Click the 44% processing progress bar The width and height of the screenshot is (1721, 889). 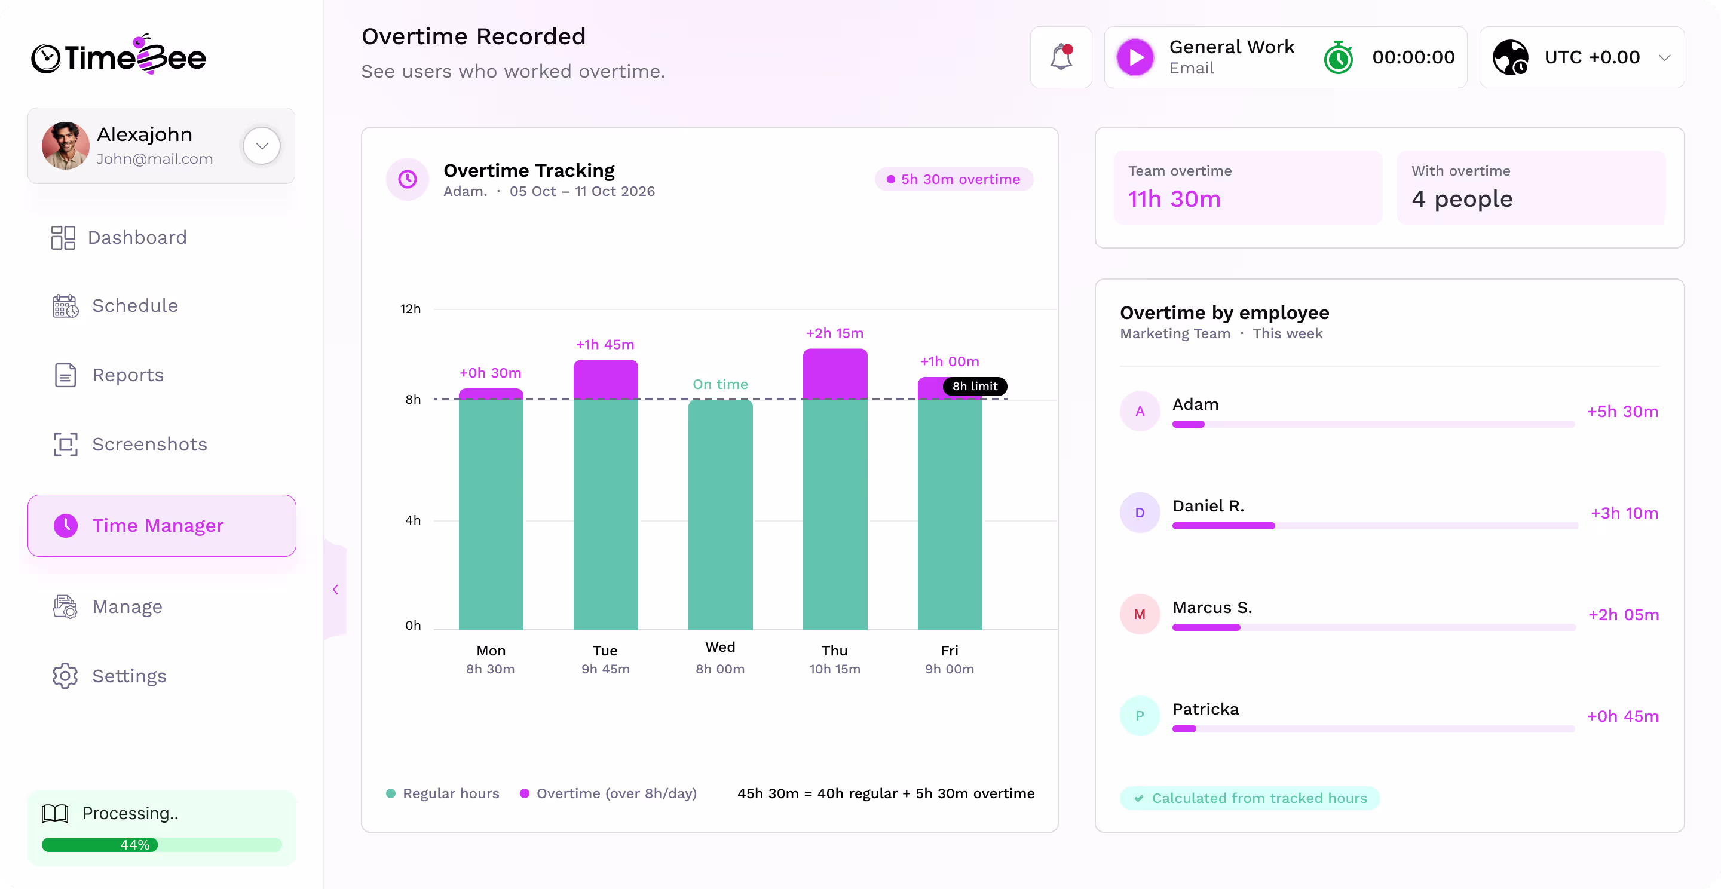tap(162, 845)
